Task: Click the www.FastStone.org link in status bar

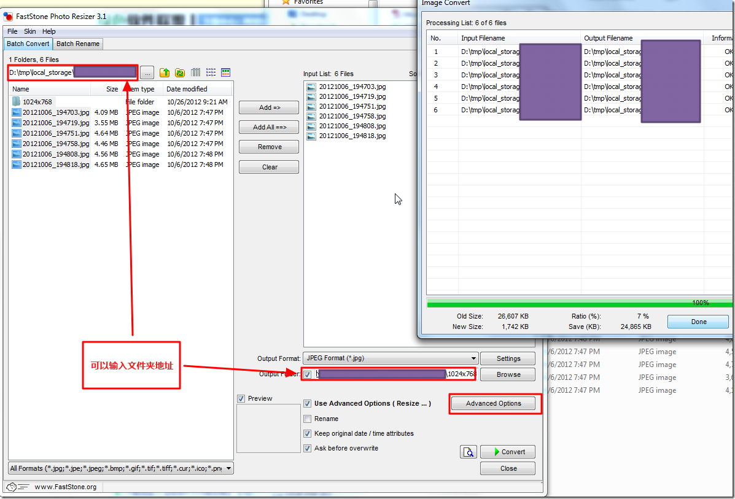Action: [x=66, y=487]
